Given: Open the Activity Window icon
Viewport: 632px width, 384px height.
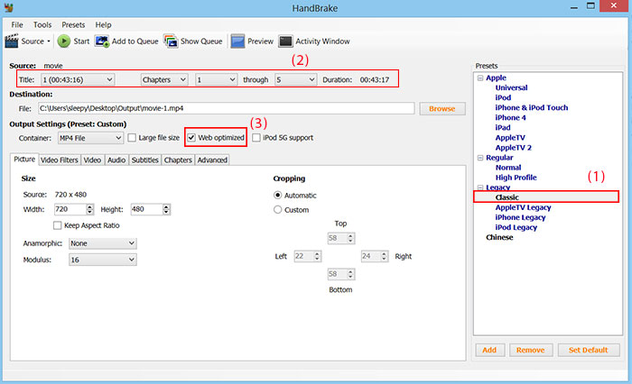Looking at the screenshot, I should 285,41.
